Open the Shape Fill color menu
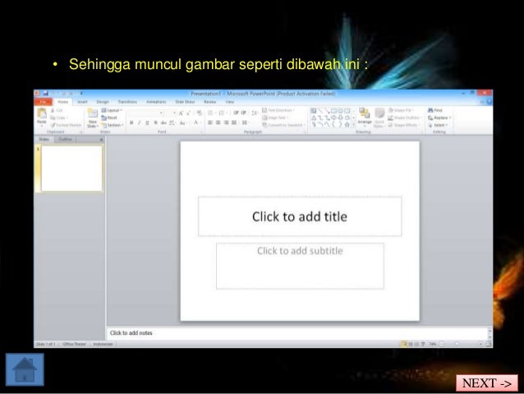 [x=401, y=110]
